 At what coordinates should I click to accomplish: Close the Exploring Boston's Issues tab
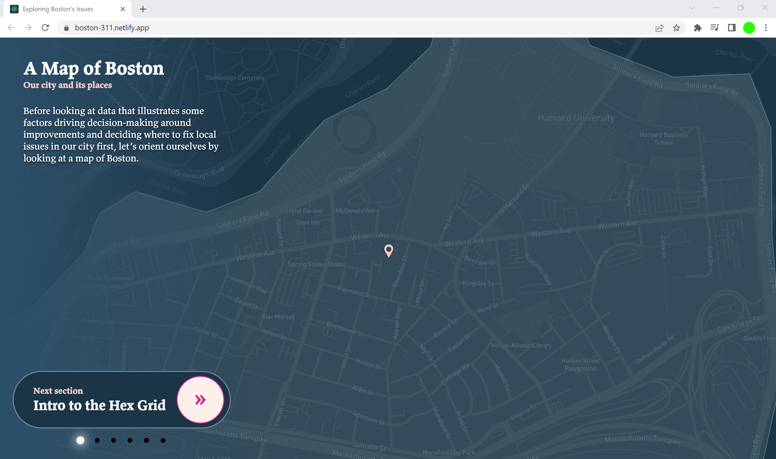pos(123,9)
